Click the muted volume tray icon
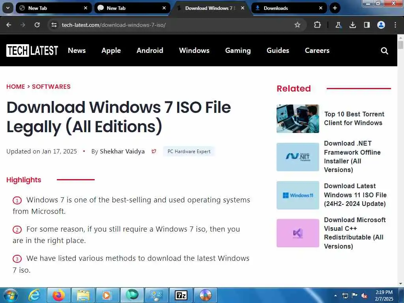 pyautogui.click(x=364, y=296)
